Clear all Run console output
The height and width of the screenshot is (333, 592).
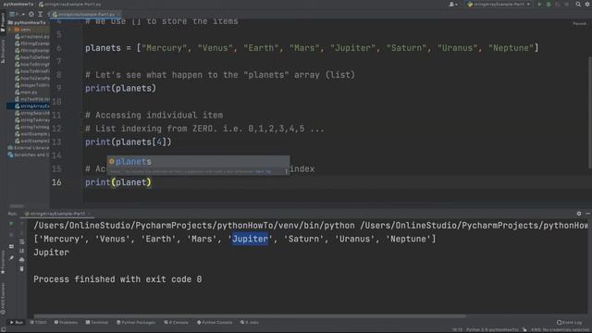[x=21, y=269]
